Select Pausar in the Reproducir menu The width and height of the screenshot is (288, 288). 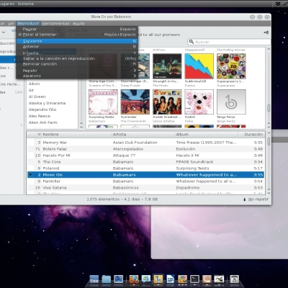click(77, 29)
